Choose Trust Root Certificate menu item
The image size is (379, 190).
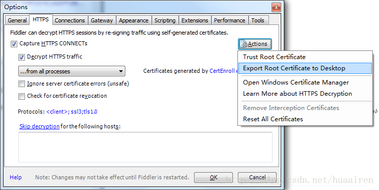305,57
